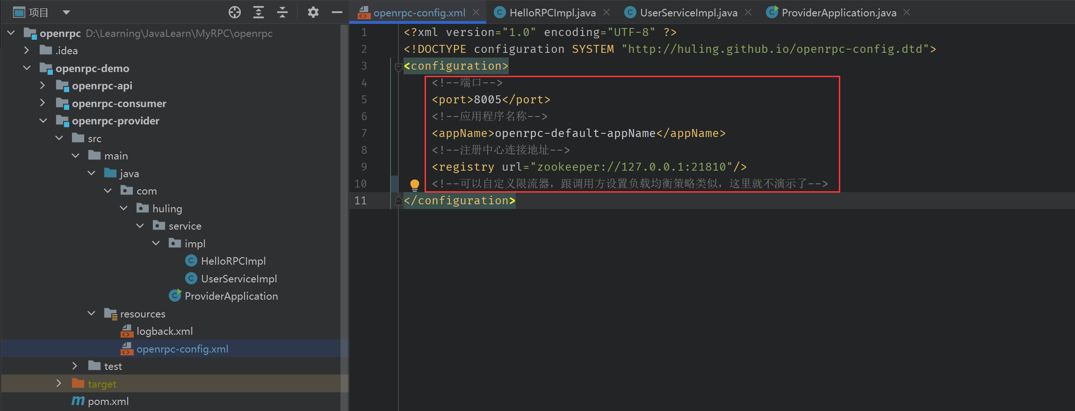Close the openrpc-config.xml tab
The height and width of the screenshot is (411, 1075).
(x=476, y=13)
